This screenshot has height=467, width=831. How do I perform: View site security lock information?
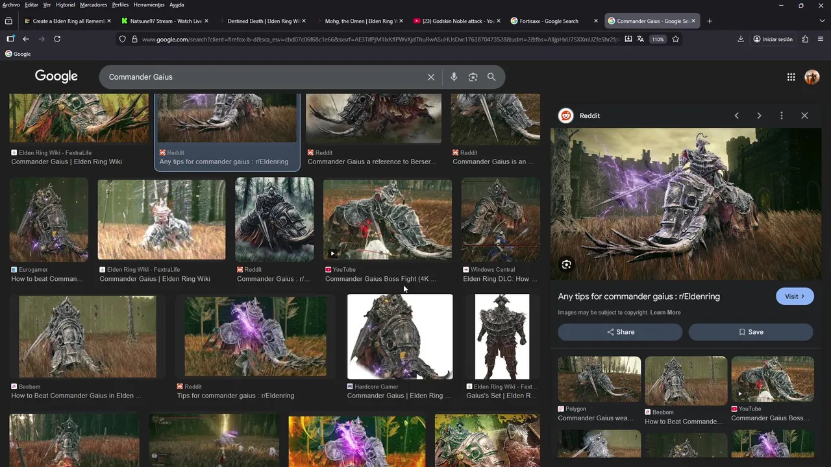[x=134, y=39]
